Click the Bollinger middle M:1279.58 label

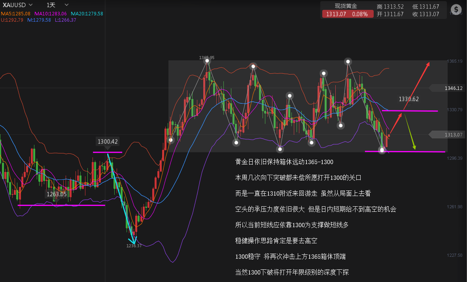(x=39, y=20)
